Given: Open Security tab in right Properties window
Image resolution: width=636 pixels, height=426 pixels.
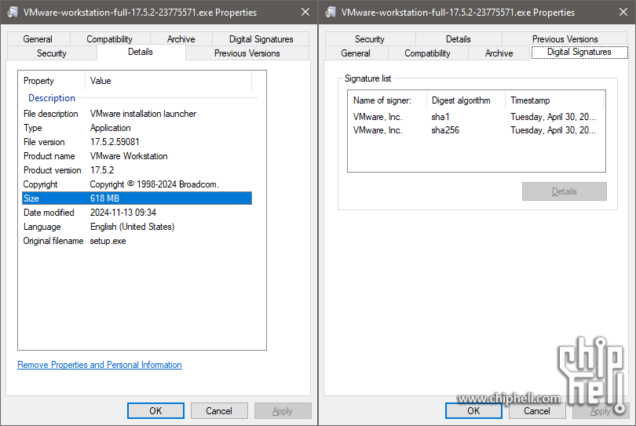Looking at the screenshot, I should tap(370, 39).
